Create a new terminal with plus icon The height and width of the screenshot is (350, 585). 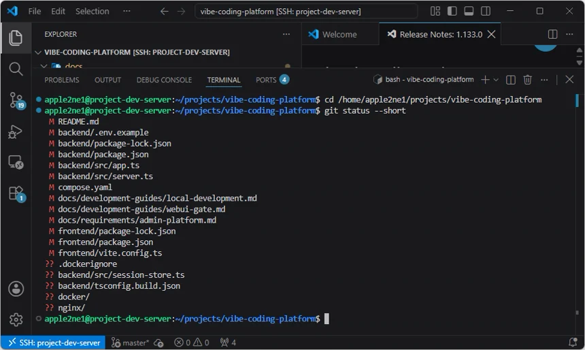[485, 80]
